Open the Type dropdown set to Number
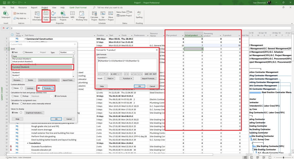This screenshot has height=159, width=294. [x=67, y=52]
